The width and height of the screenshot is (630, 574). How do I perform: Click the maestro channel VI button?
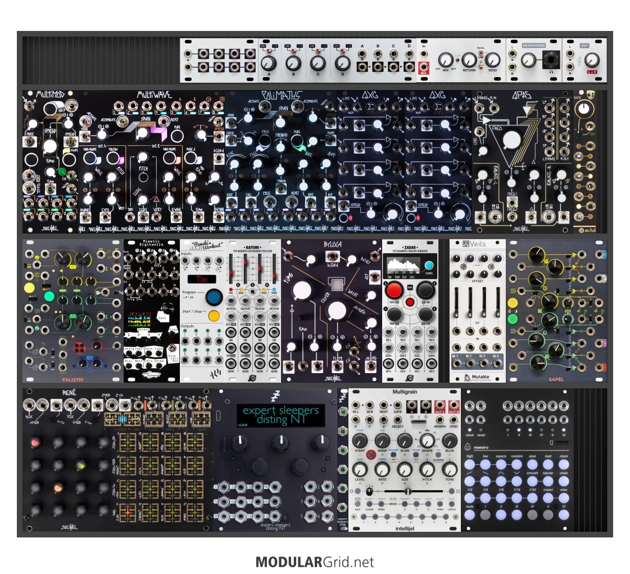pos(564,514)
